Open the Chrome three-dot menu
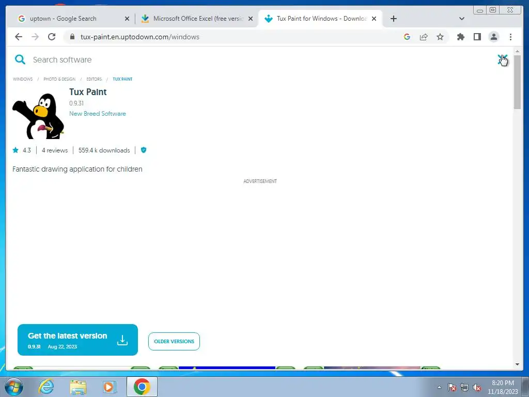This screenshot has height=397, width=529. pos(510,37)
